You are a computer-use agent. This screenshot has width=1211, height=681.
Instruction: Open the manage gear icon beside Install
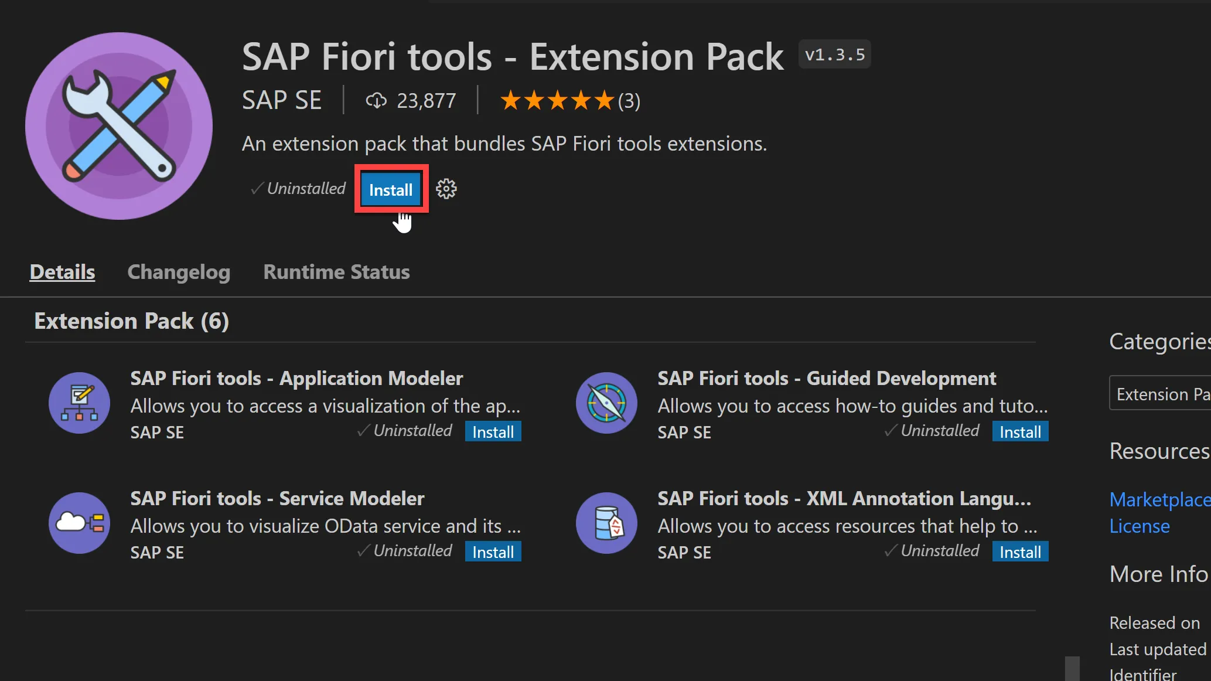[446, 189]
